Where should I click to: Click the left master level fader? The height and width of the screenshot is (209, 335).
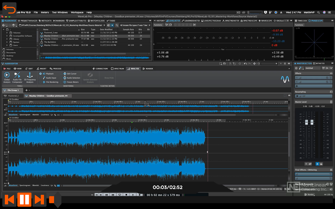306,122
